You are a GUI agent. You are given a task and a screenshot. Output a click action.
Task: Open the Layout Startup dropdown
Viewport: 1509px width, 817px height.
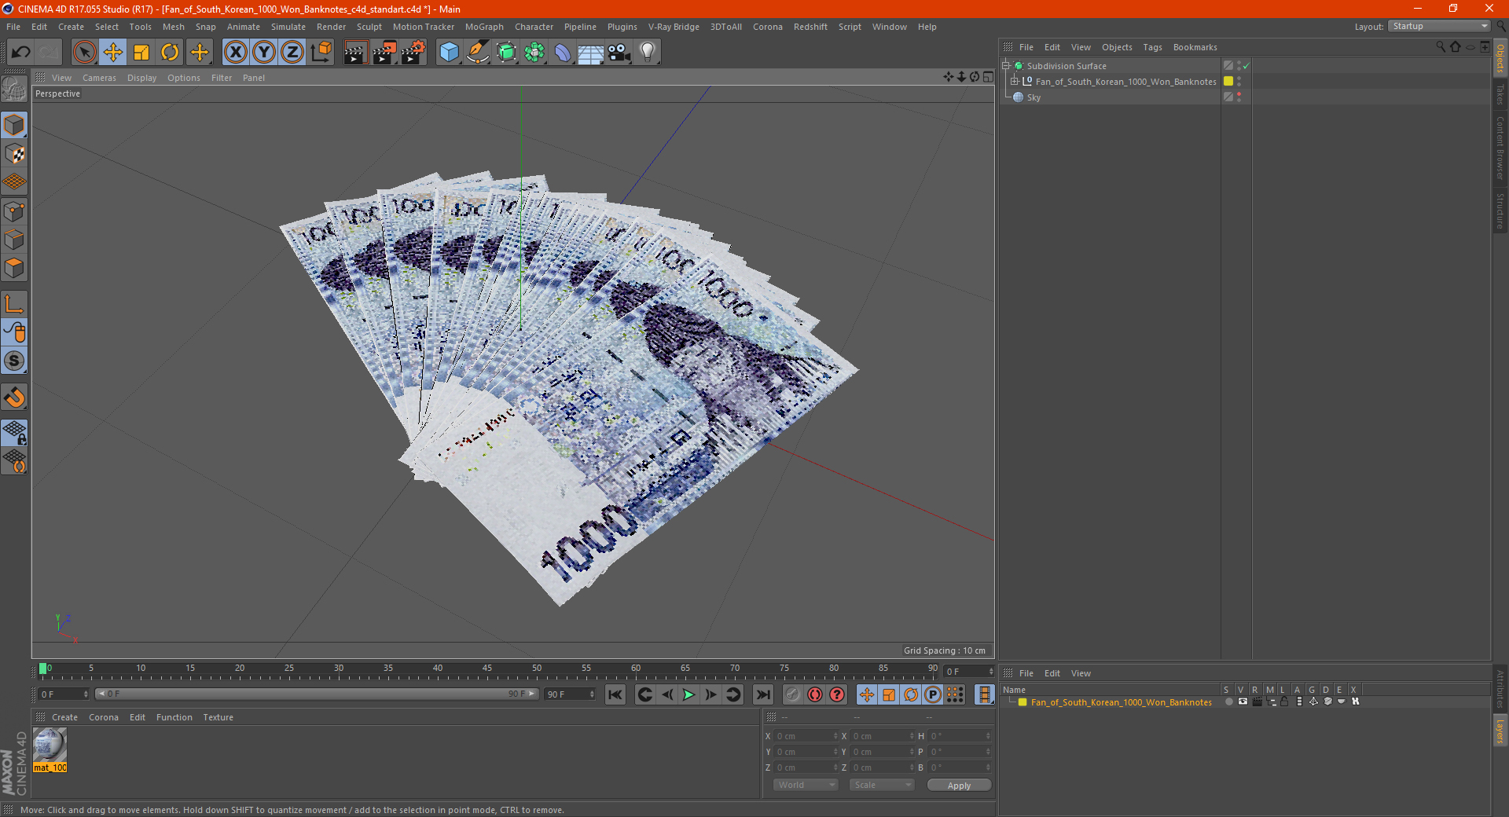click(1439, 26)
